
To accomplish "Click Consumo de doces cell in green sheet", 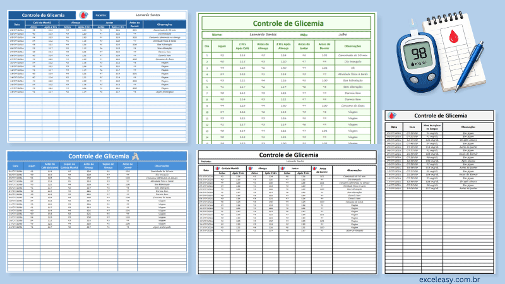I will (353, 105).
